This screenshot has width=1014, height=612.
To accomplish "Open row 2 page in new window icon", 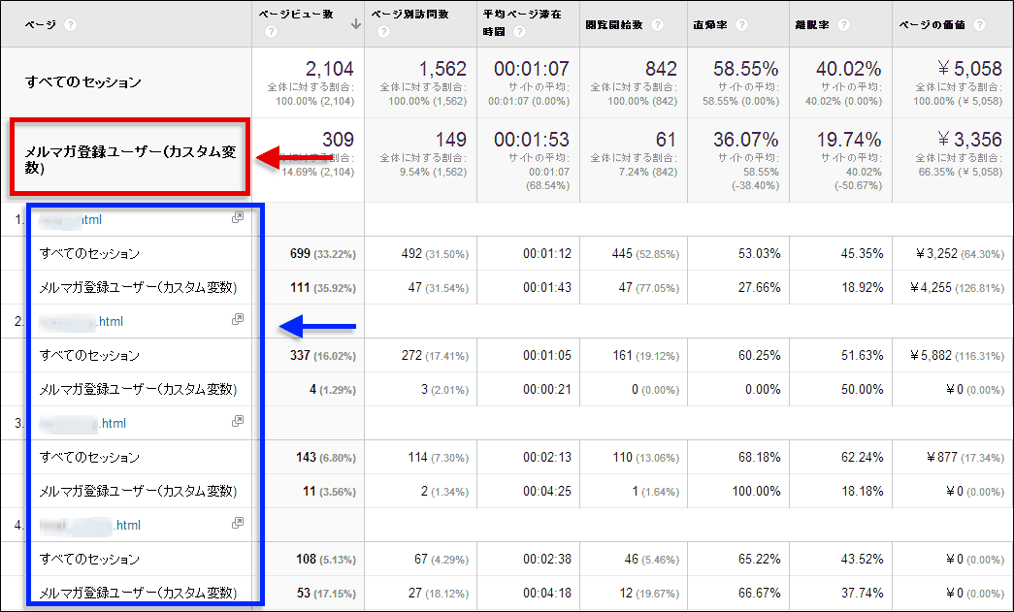I will pyautogui.click(x=237, y=320).
